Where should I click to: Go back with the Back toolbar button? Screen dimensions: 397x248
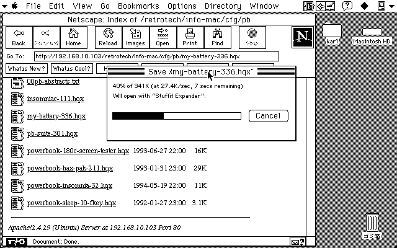tap(19, 37)
